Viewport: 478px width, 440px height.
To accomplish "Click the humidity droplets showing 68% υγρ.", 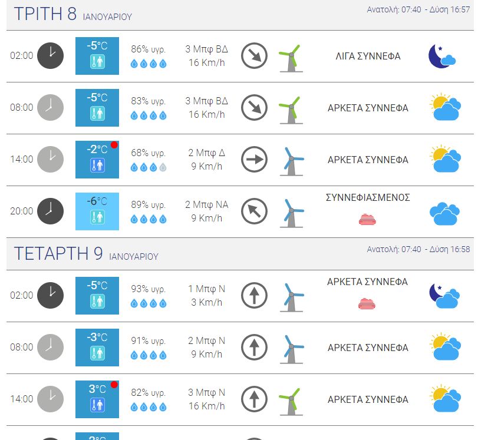I will pyautogui.click(x=149, y=167).
